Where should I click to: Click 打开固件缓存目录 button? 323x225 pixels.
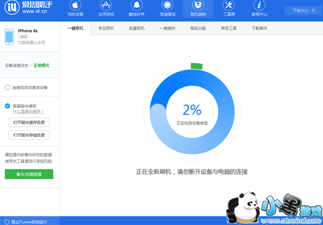coord(29,123)
